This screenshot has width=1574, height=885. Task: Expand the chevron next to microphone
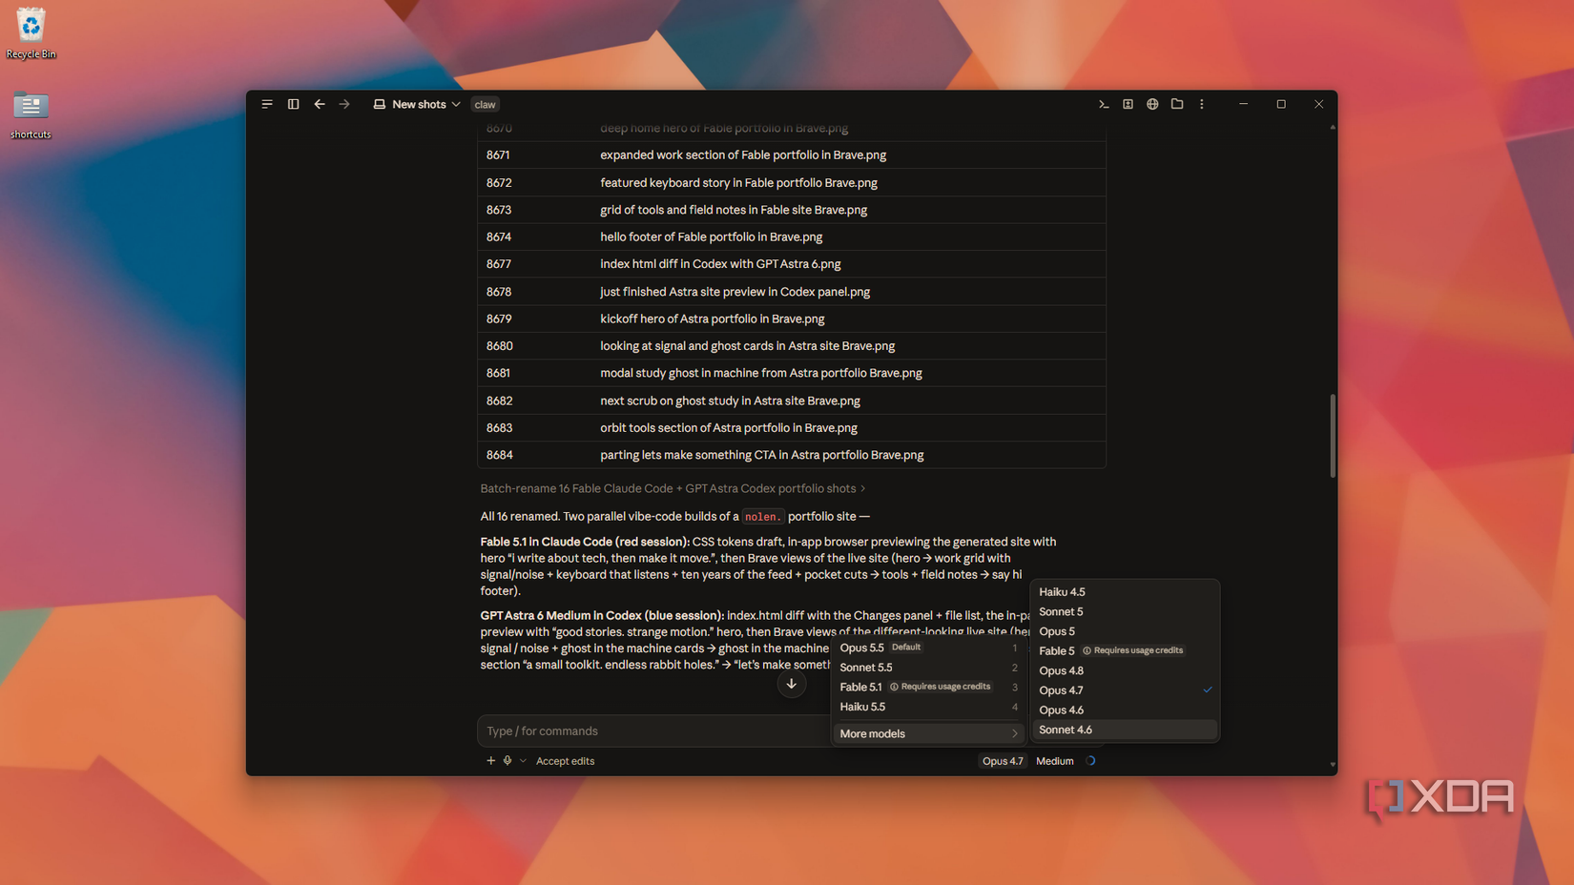[x=523, y=761]
